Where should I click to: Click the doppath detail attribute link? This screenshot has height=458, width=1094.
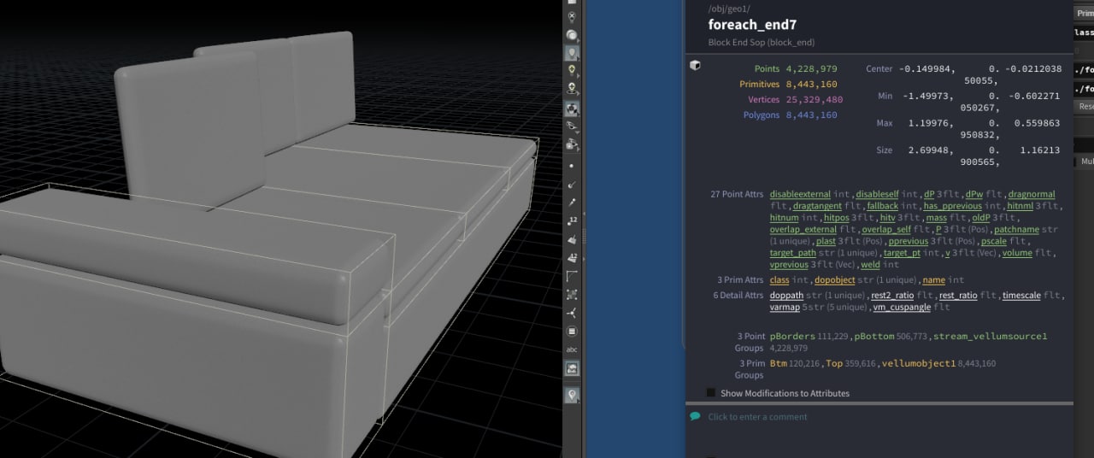point(786,296)
